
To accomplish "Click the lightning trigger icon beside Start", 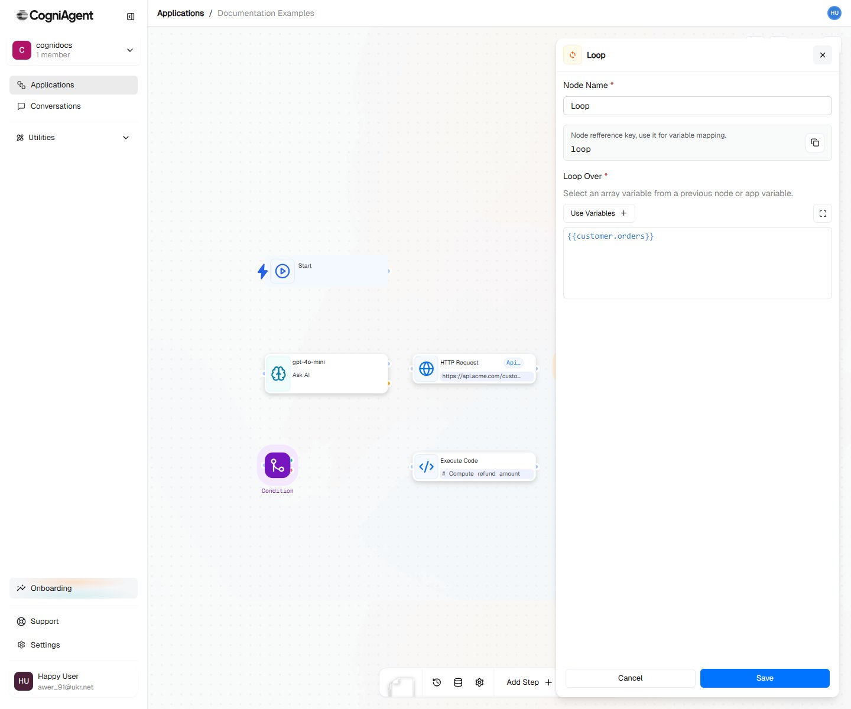I will [x=262, y=271].
